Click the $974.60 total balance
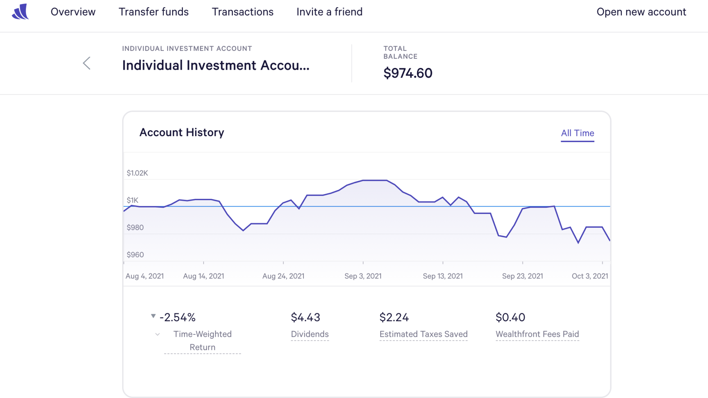This screenshot has height=398, width=708. 408,73
